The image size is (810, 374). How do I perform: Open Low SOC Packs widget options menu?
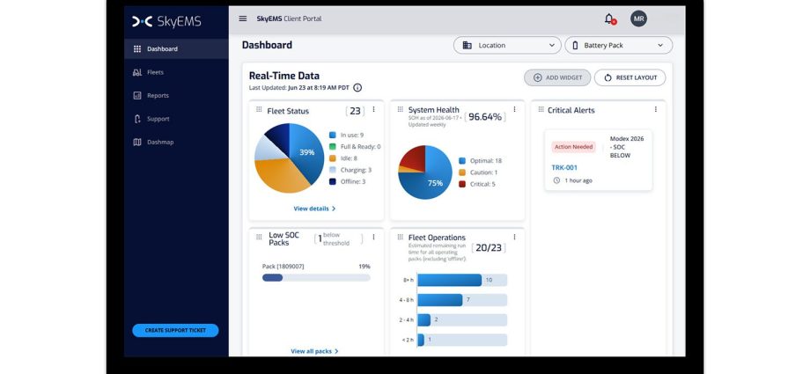click(x=373, y=237)
